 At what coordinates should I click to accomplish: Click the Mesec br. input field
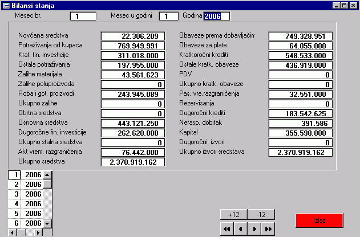pyautogui.click(x=83, y=17)
